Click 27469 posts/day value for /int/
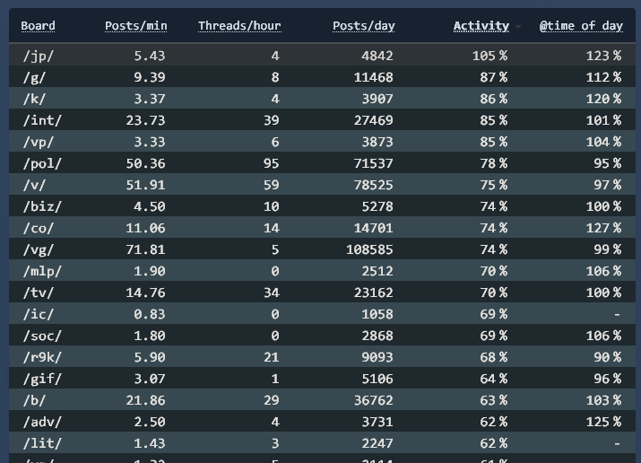Image resolution: width=641 pixels, height=463 pixels. 373,120
